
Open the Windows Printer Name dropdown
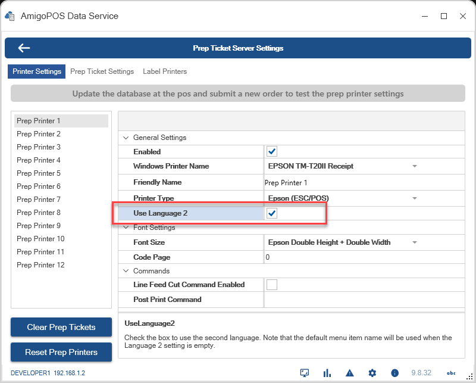(415, 166)
